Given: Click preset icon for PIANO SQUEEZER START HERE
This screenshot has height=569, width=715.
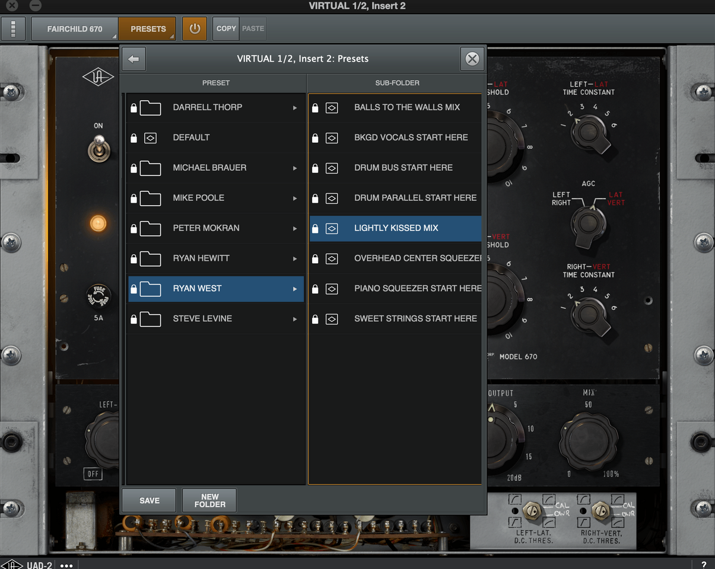Looking at the screenshot, I should pos(332,289).
